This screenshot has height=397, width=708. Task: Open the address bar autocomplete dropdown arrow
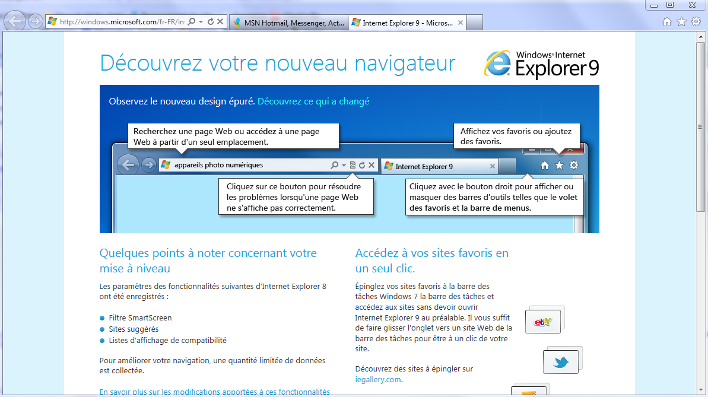click(x=201, y=22)
